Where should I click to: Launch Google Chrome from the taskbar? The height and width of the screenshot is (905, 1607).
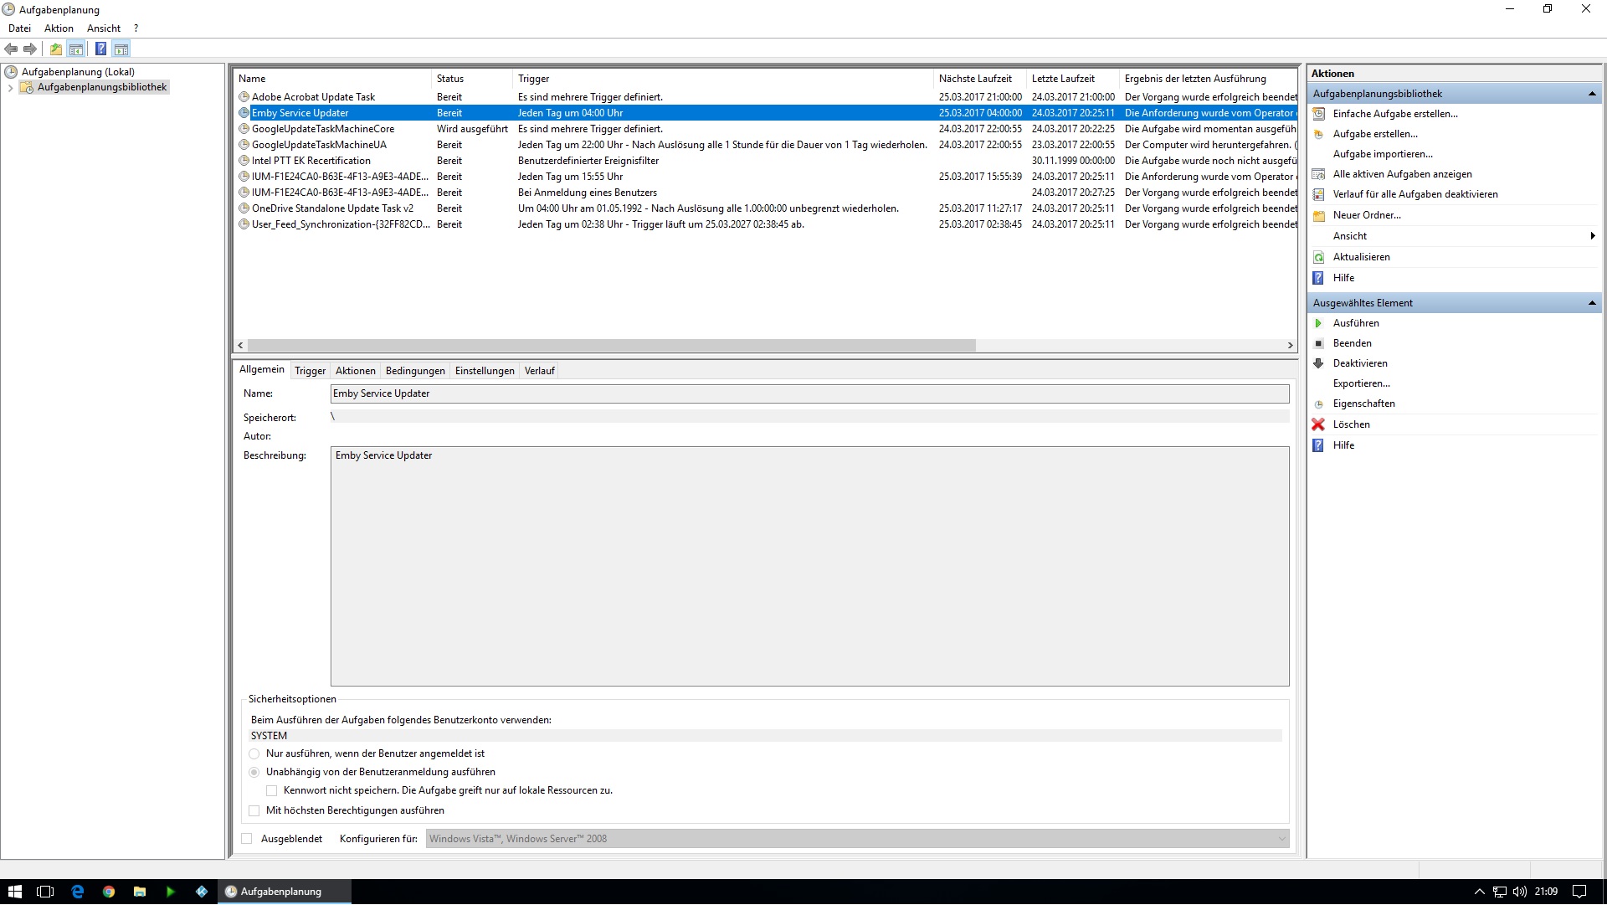pos(109,892)
